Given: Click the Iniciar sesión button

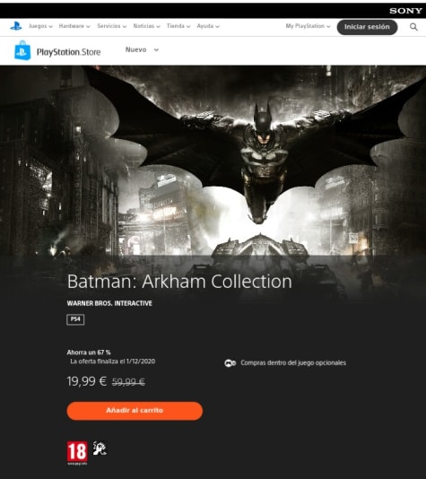Looking at the screenshot, I should click(x=367, y=27).
